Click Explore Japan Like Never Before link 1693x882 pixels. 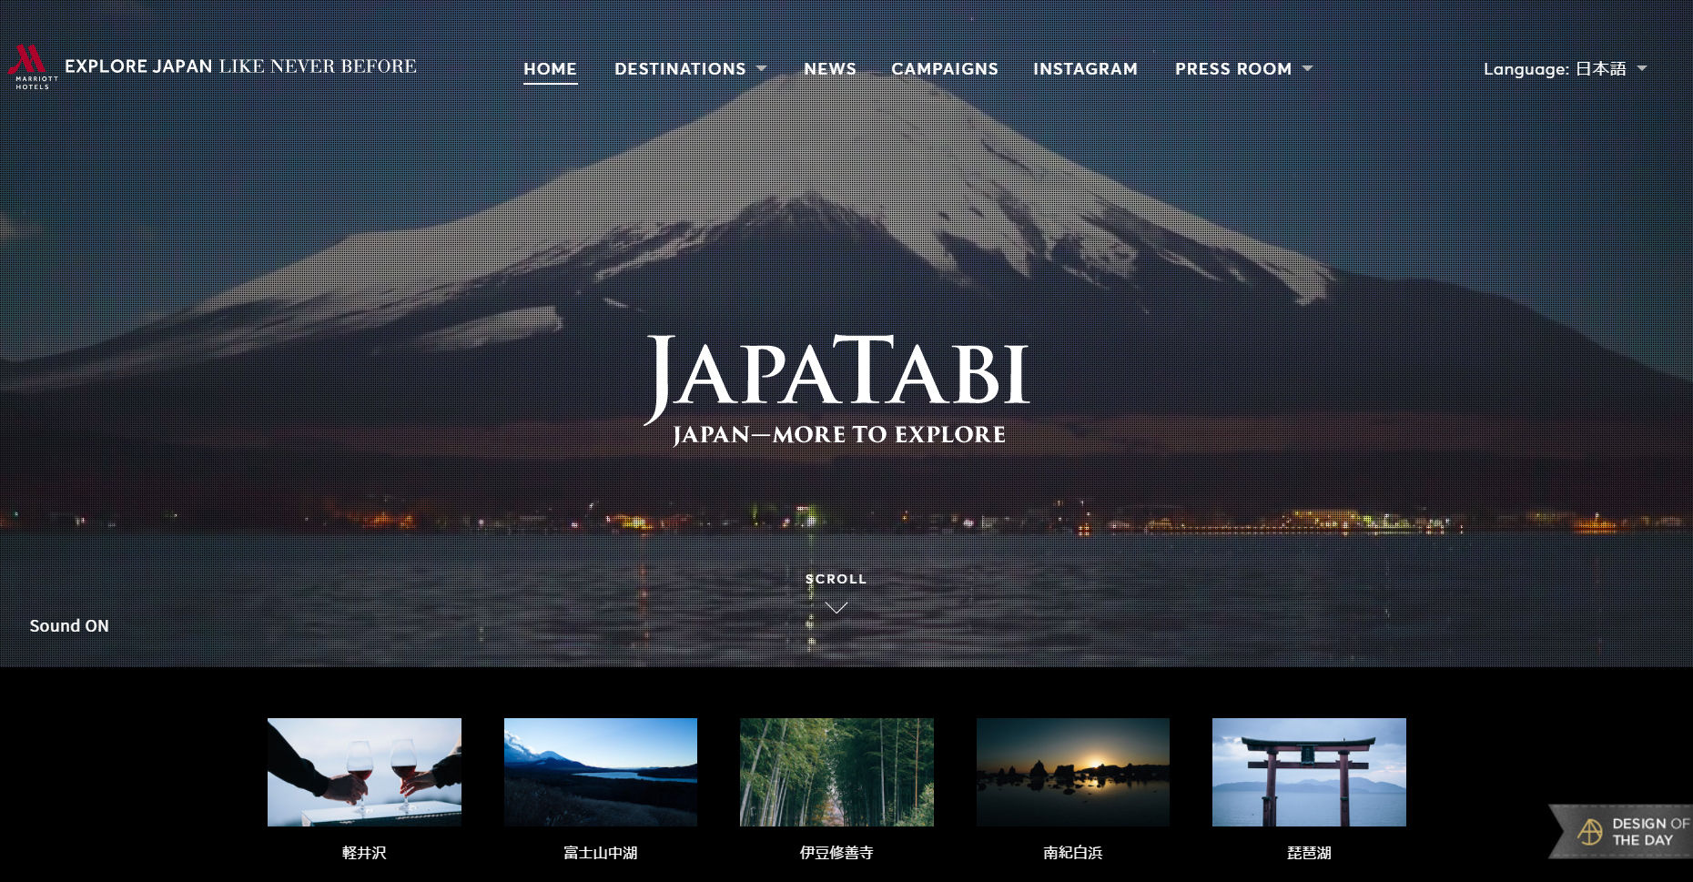(x=240, y=66)
